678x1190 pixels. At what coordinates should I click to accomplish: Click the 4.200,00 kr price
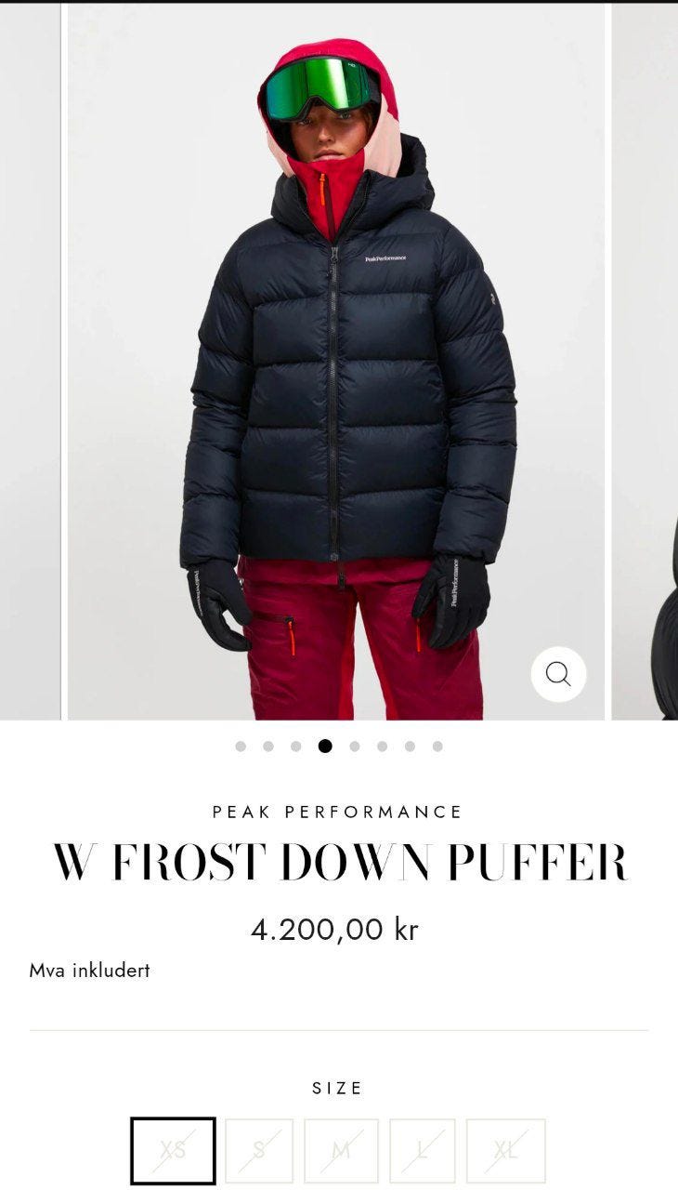click(x=335, y=929)
